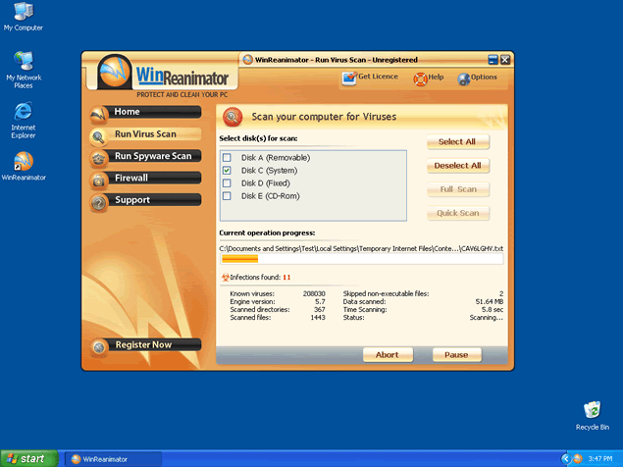The height and width of the screenshot is (467, 623).
Task: Select the Internet Explorer desktop icon
Action: [23, 111]
